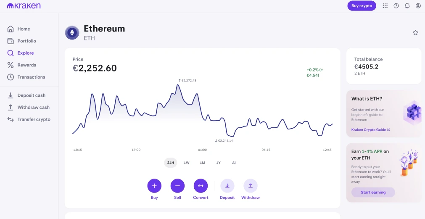Screen dimensions: 425x219
Task: Click the Ethereum price line chart
Action: (x=202, y=111)
